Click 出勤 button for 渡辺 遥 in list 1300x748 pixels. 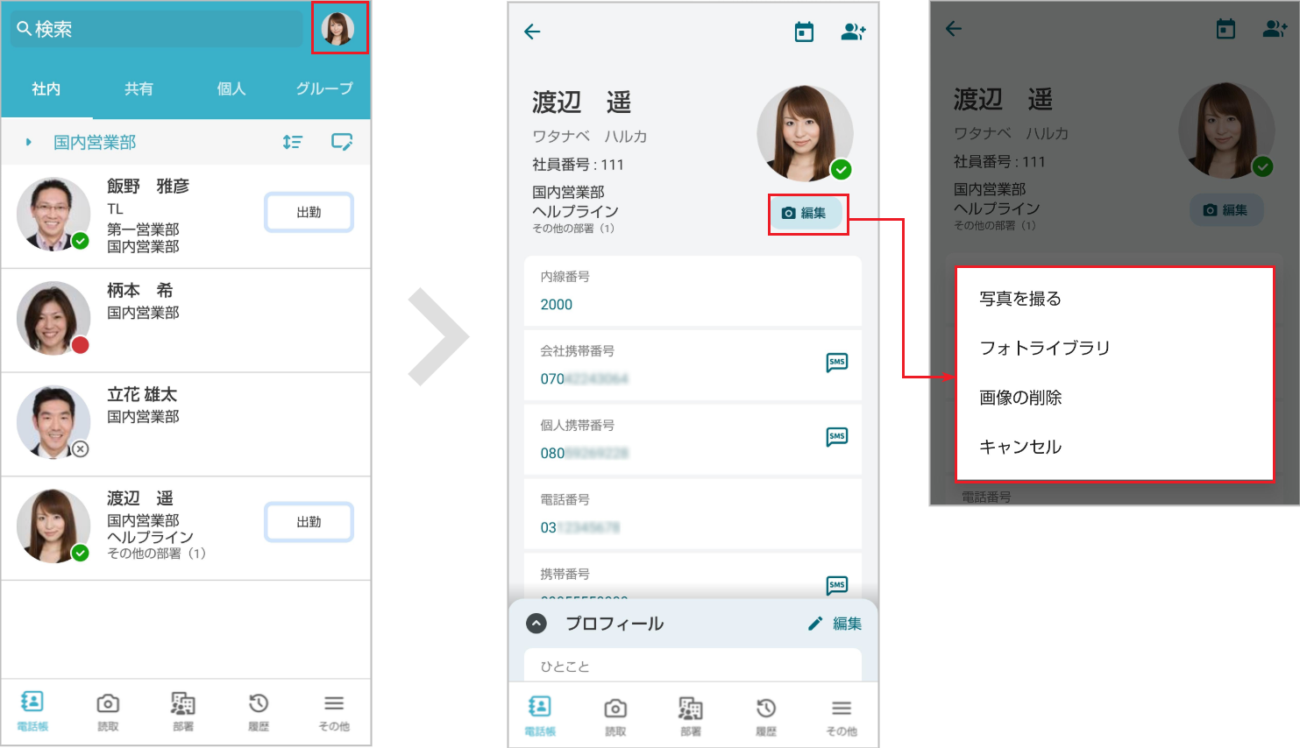tap(309, 522)
